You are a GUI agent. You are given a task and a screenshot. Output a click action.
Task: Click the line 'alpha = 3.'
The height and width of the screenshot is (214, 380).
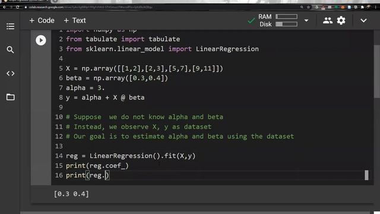tap(85, 88)
